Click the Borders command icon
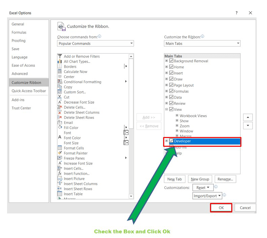The width and height of the screenshot is (267, 238). click(60, 66)
